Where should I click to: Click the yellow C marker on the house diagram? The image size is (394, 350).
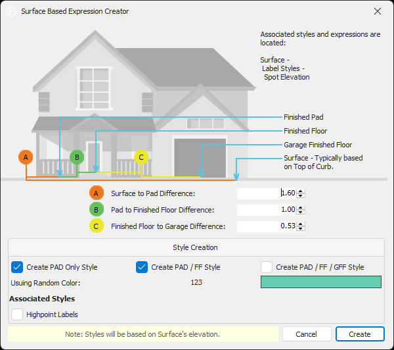(141, 157)
